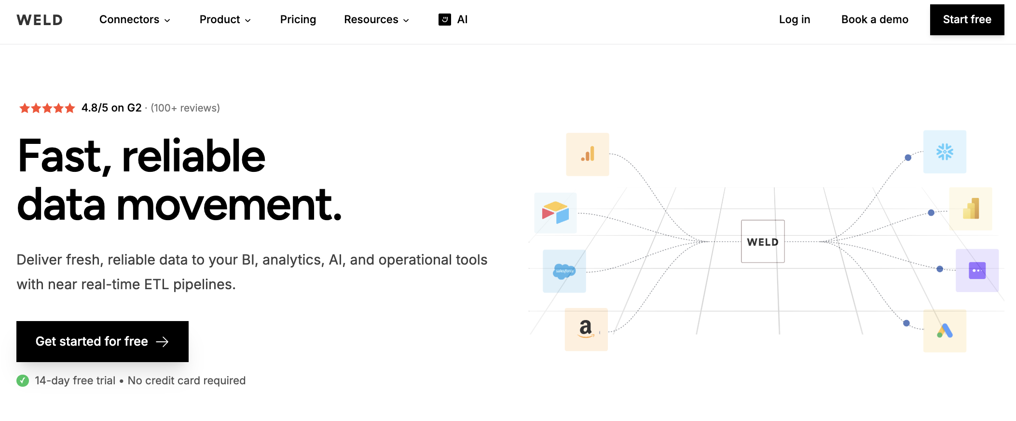Click the Book a demo link
The image size is (1016, 421).
874,20
